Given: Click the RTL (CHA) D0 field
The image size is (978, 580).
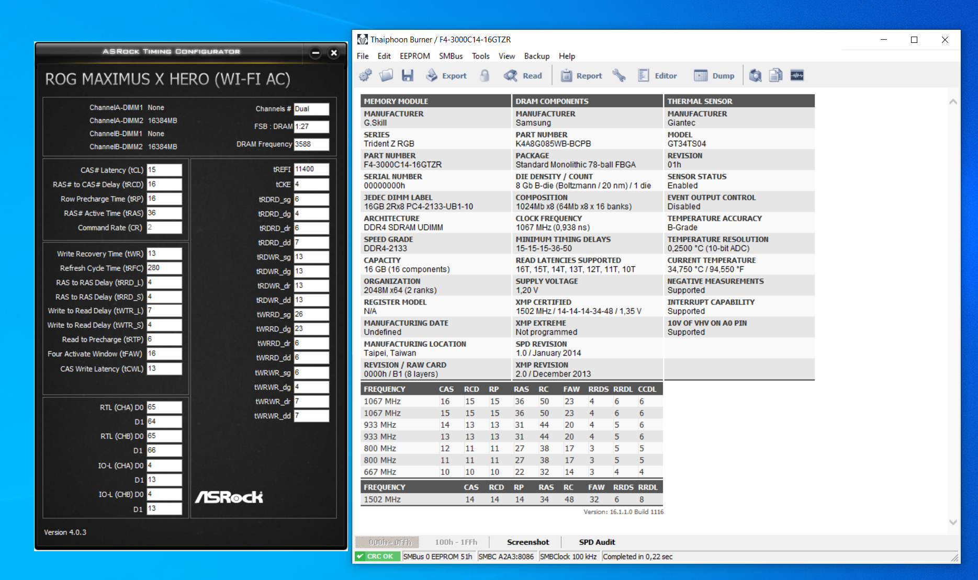Looking at the screenshot, I should click(x=164, y=407).
